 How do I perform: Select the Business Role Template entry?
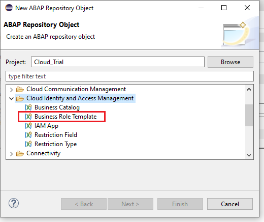click(x=65, y=117)
